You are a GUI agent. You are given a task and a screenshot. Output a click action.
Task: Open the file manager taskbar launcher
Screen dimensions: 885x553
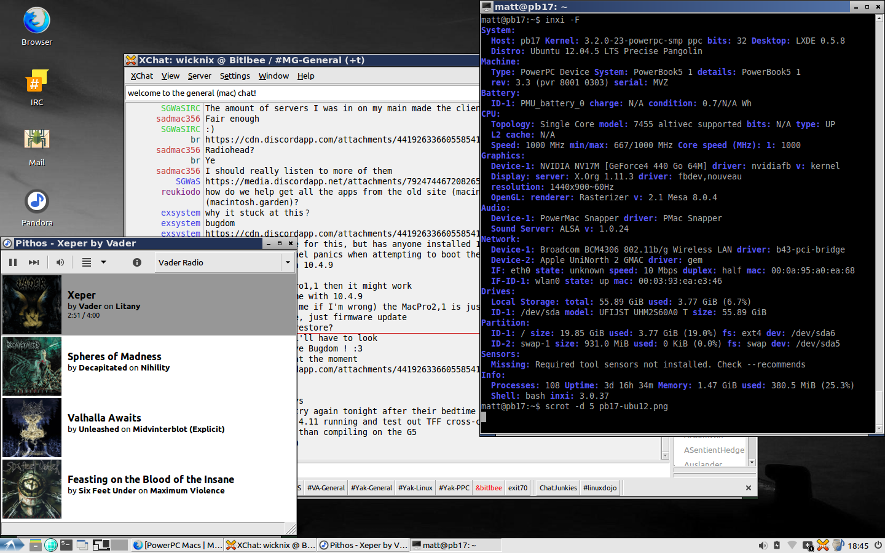coord(36,545)
